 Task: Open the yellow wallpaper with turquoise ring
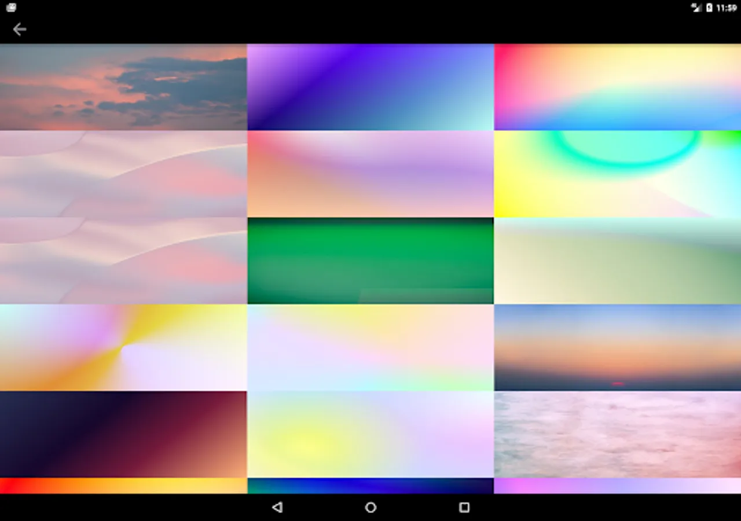click(618, 174)
